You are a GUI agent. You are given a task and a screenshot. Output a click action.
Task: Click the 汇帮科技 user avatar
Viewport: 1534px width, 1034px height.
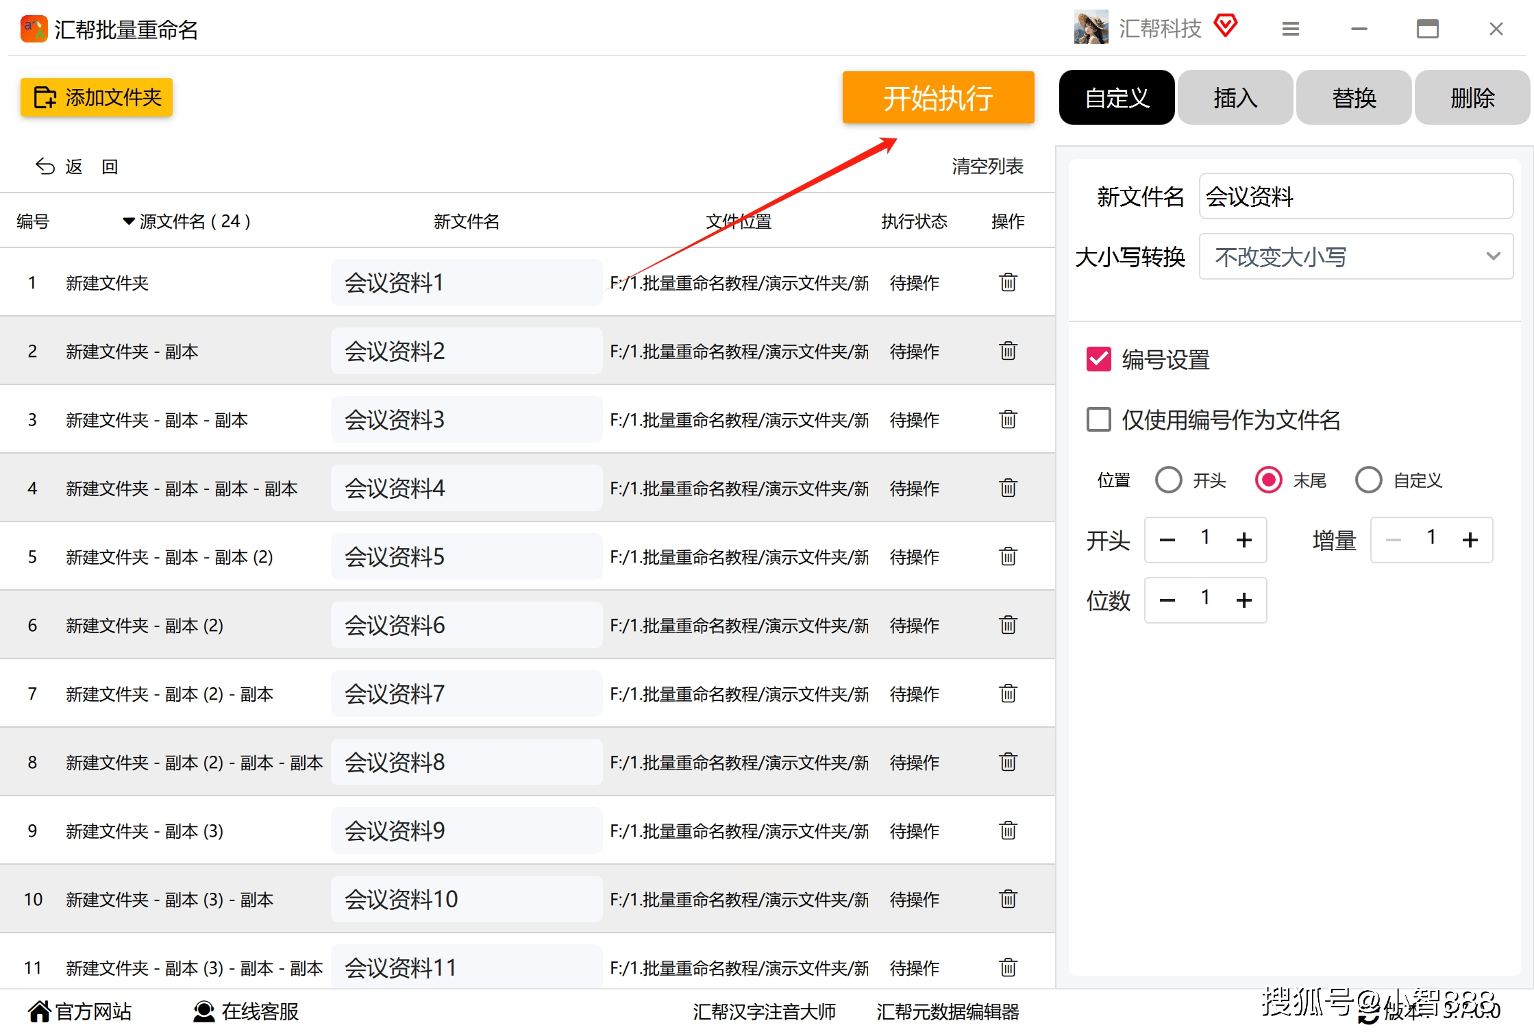[1091, 27]
